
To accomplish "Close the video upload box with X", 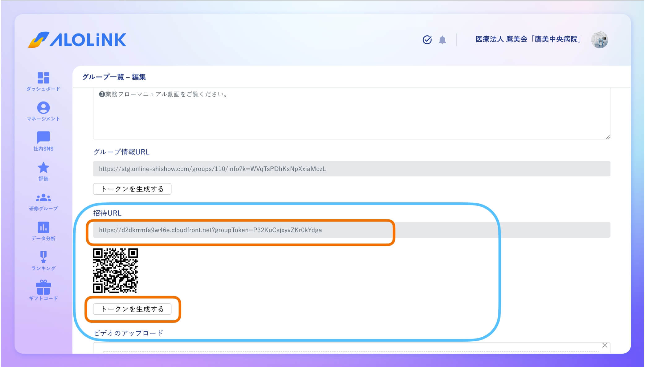I will point(604,345).
